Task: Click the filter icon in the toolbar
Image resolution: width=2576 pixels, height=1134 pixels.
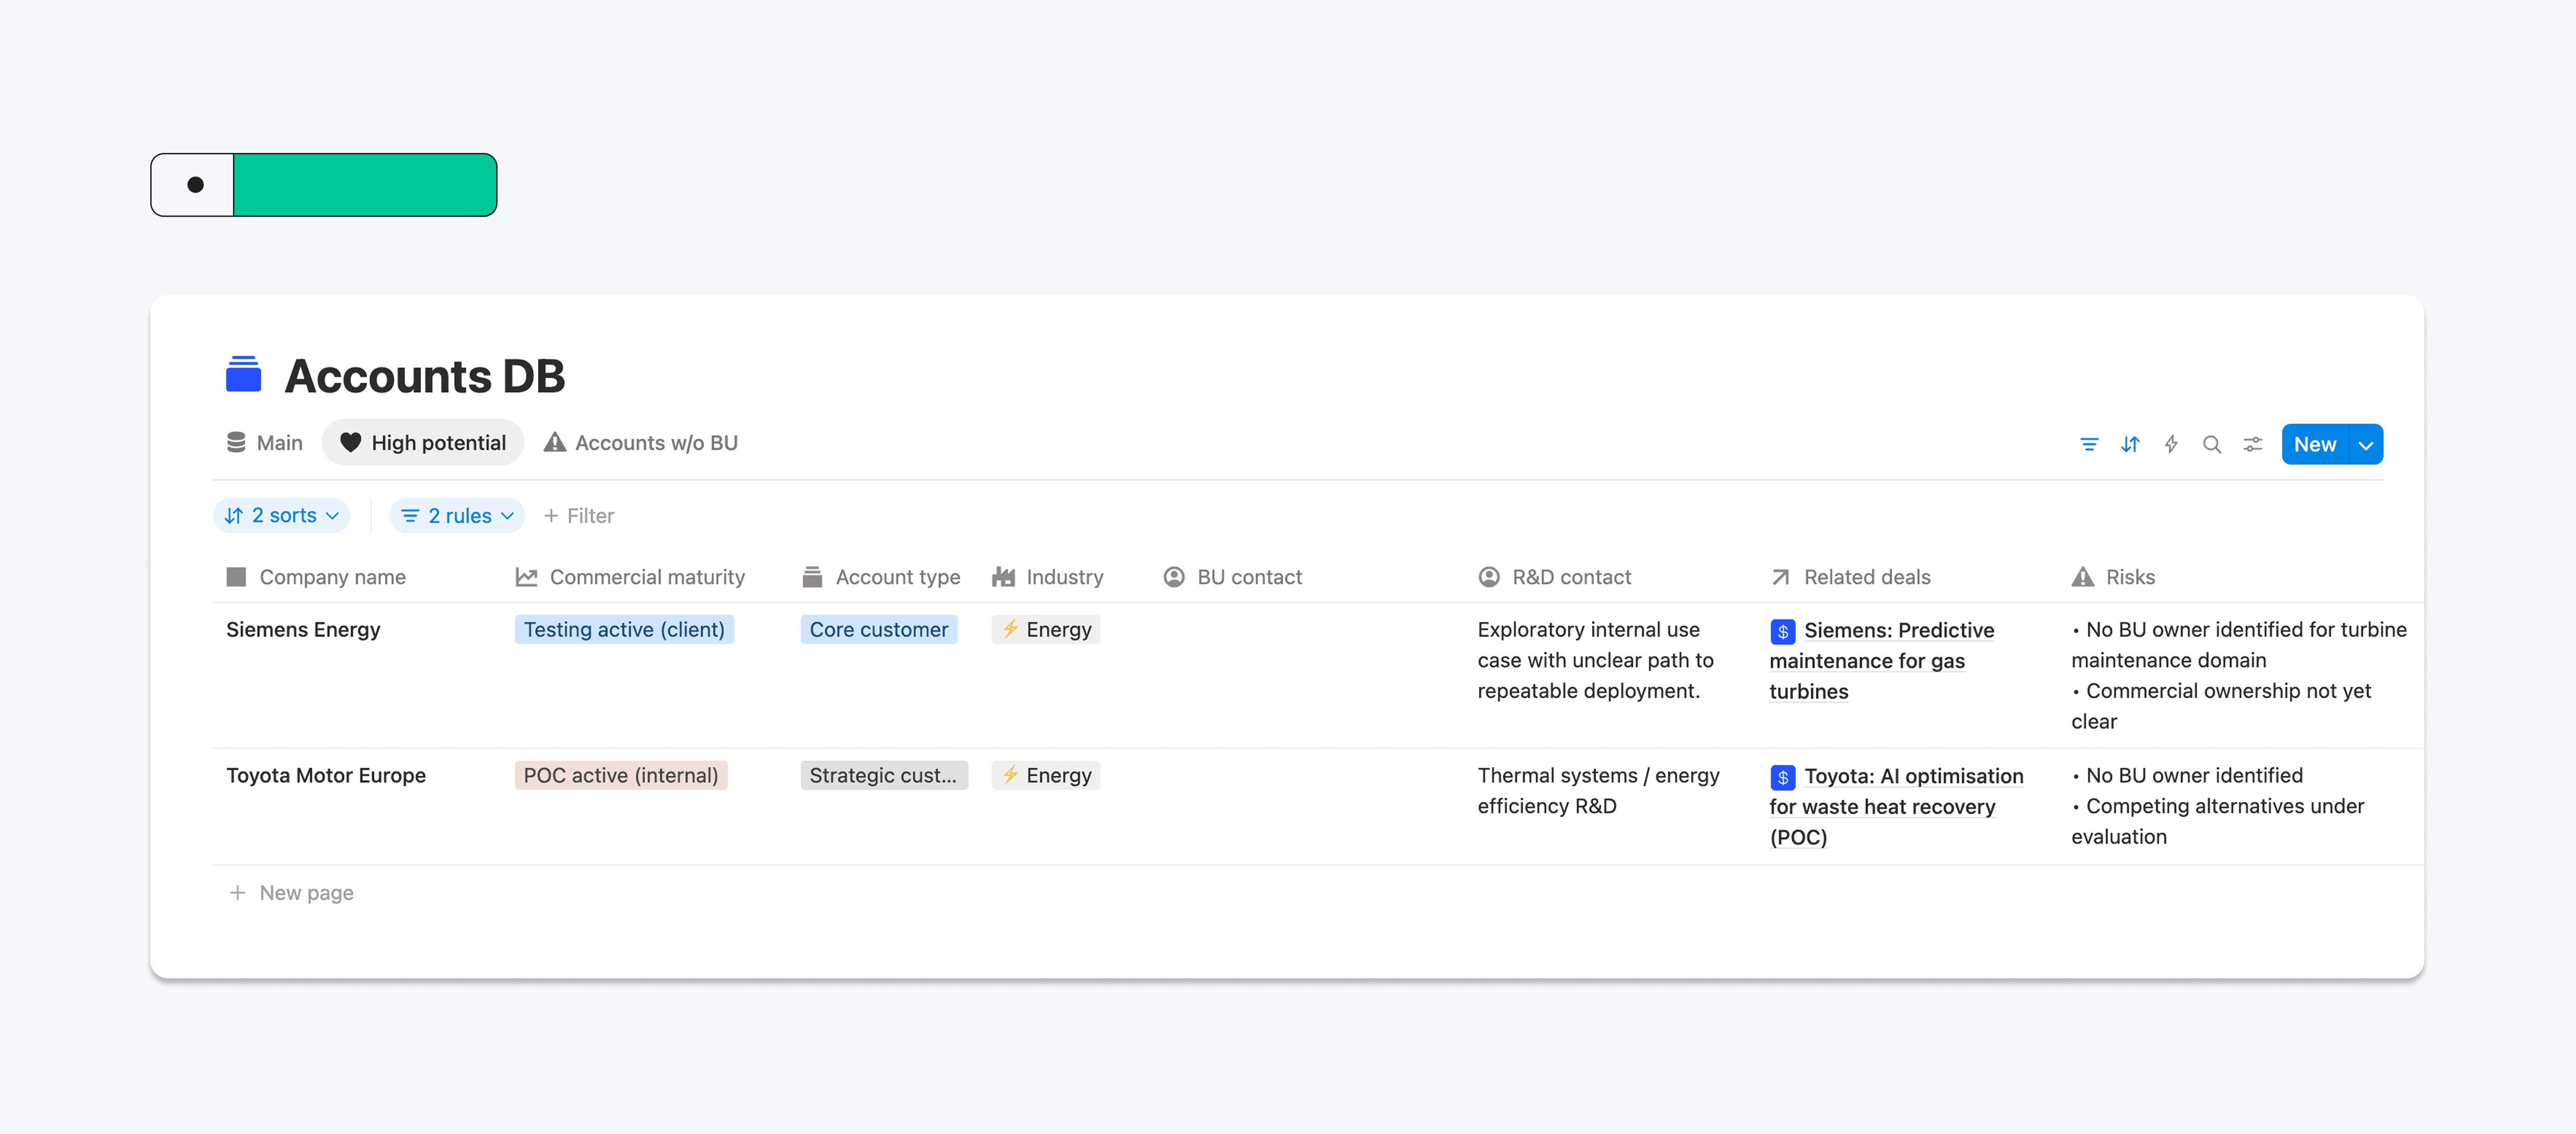Action: pos(2088,444)
